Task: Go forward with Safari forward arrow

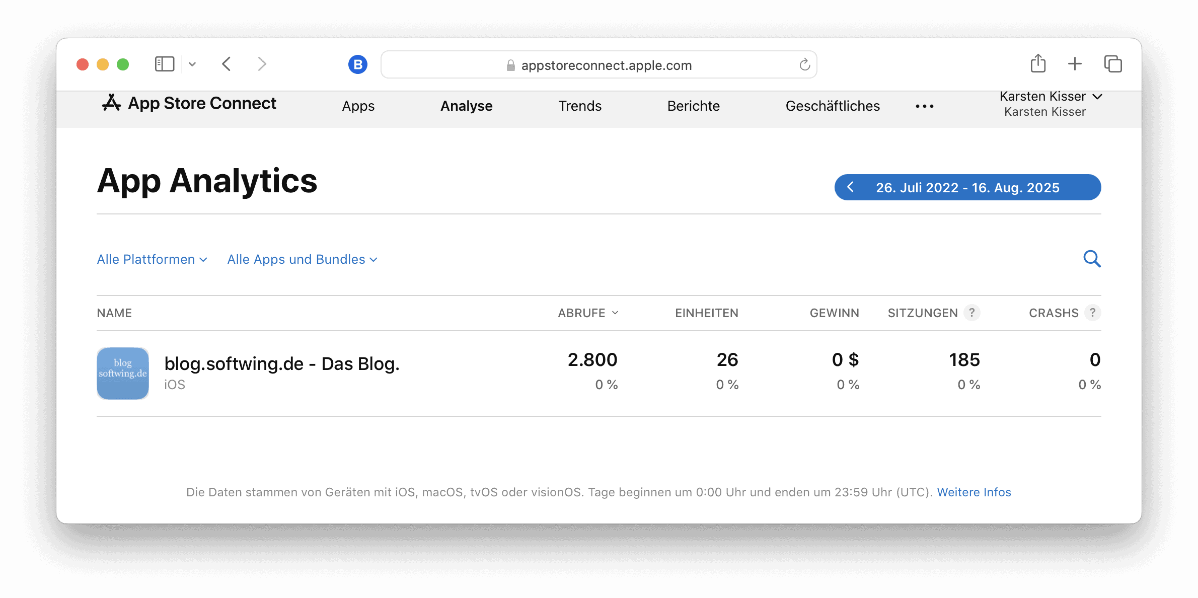Action: pyautogui.click(x=262, y=64)
